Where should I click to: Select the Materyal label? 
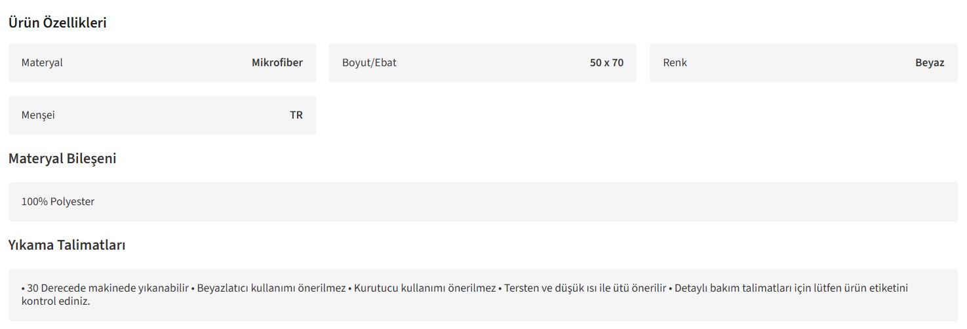click(x=42, y=63)
